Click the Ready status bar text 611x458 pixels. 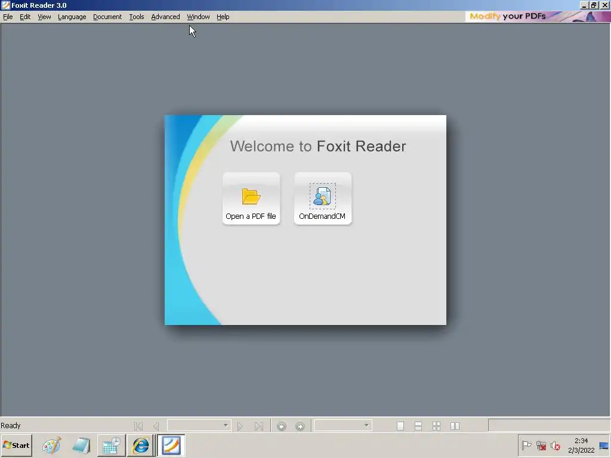point(11,425)
